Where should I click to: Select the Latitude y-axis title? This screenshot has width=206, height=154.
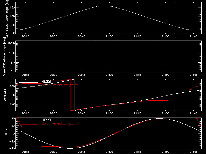point(6,133)
